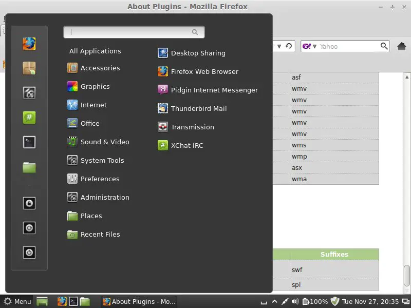411x308 pixels.
Task: Open the file manager from the panel launcher
Action: pos(85,301)
